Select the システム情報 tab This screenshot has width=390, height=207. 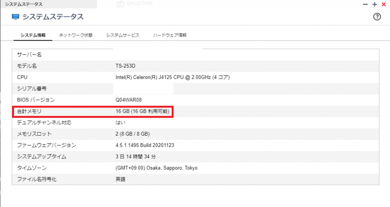(33, 35)
